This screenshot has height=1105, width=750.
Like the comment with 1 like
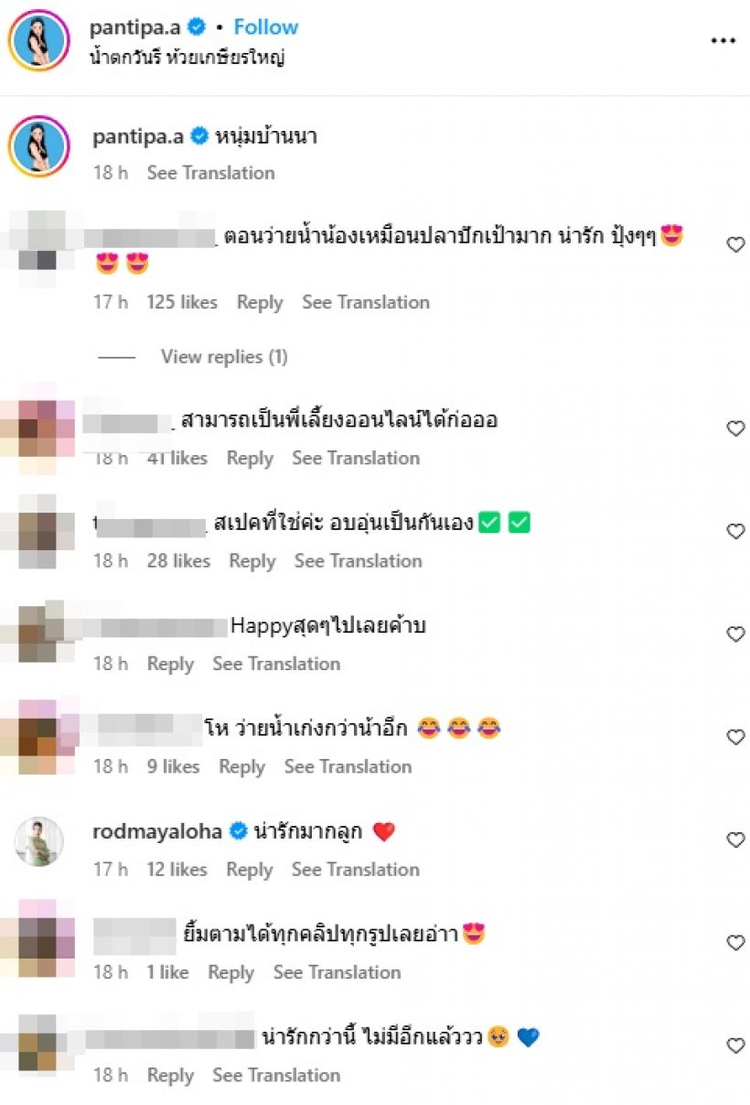pyautogui.click(x=735, y=942)
